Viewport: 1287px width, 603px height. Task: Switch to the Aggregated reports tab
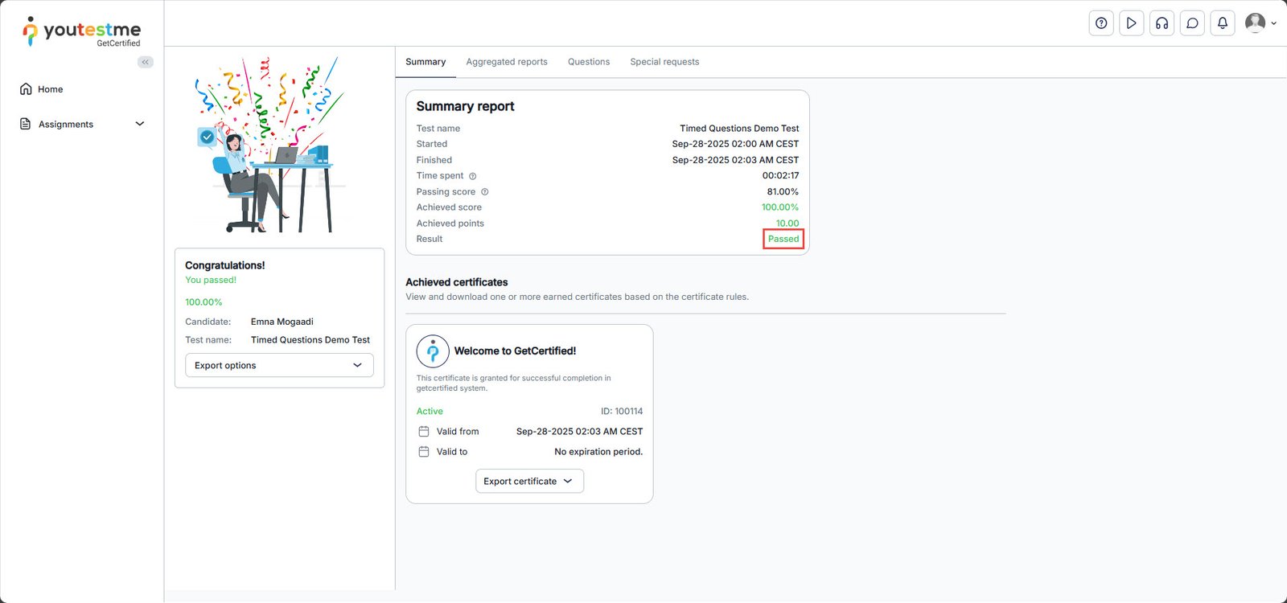[x=507, y=62]
